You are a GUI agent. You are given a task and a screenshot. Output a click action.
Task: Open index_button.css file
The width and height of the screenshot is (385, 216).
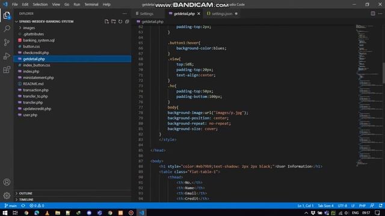point(37,65)
